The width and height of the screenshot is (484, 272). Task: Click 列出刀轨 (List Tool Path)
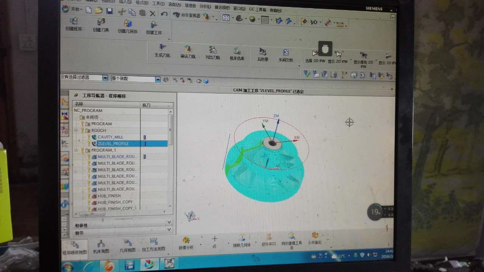tap(213, 53)
